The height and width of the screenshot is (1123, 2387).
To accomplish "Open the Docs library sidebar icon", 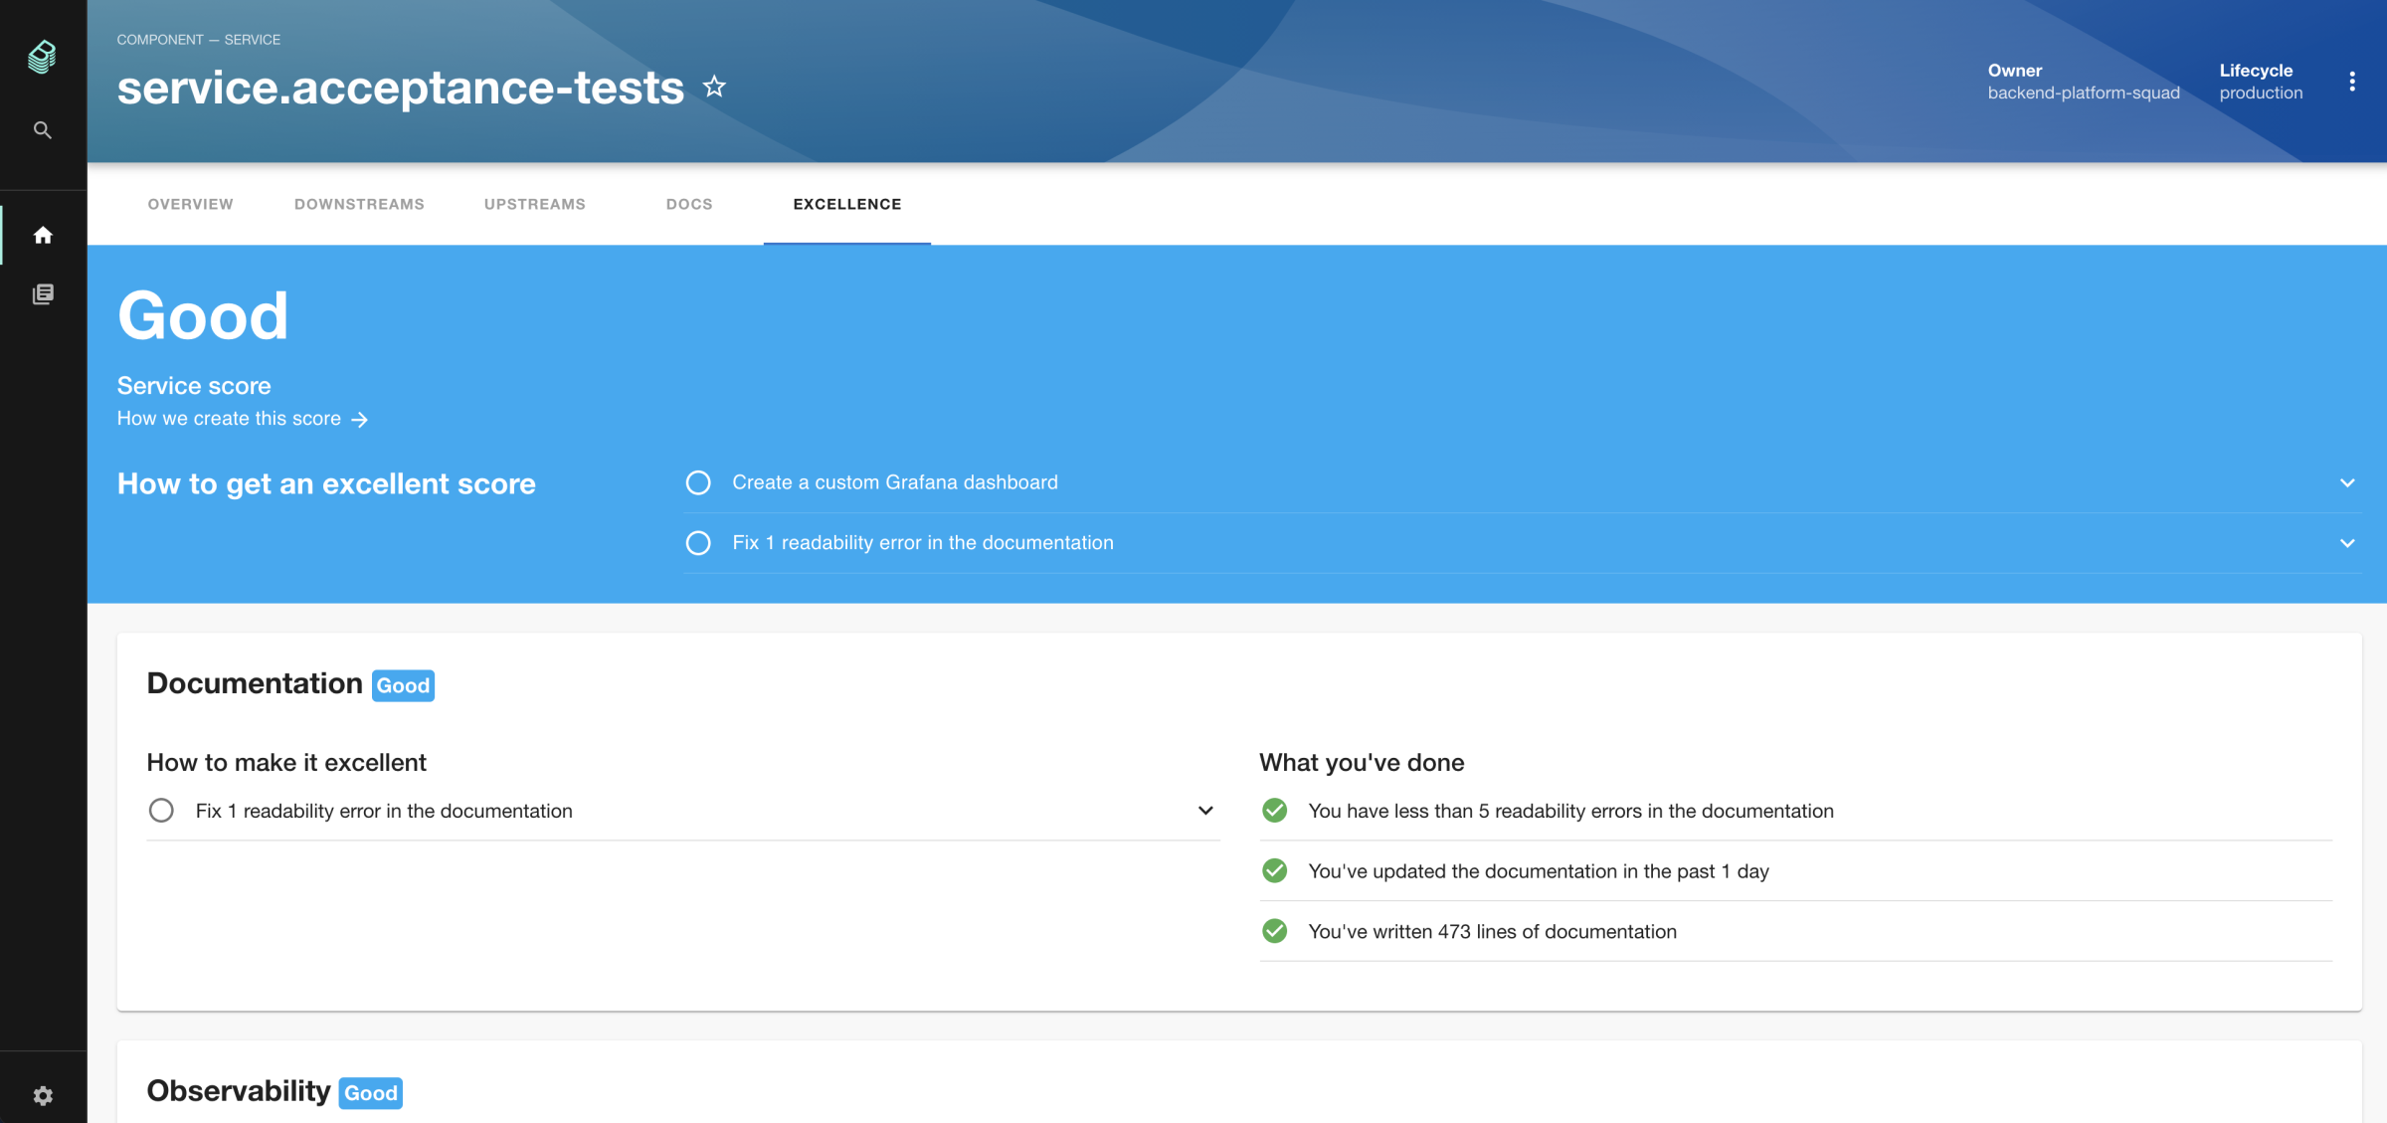I will [x=43, y=294].
